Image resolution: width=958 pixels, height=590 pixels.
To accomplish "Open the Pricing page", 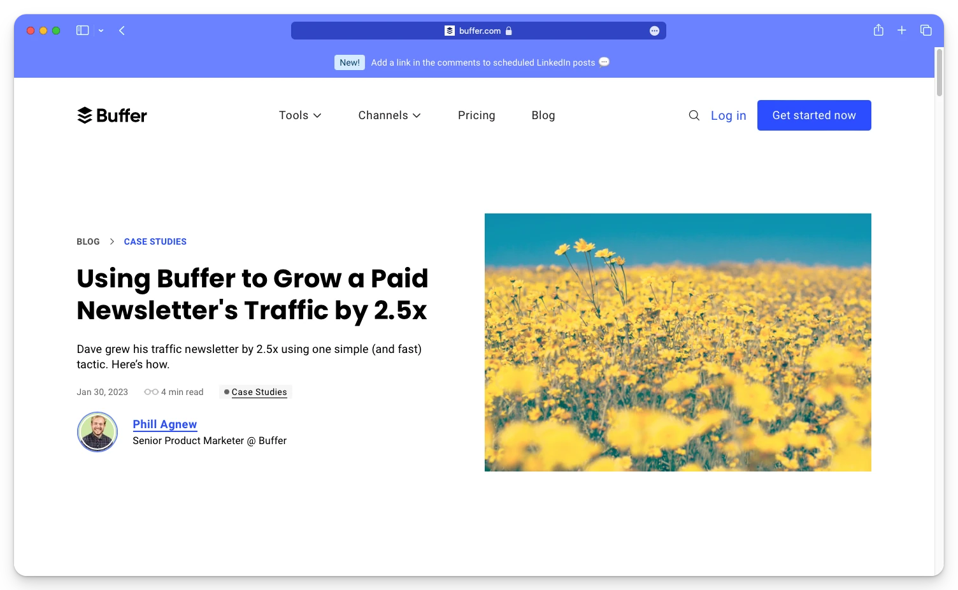I will click(x=476, y=115).
